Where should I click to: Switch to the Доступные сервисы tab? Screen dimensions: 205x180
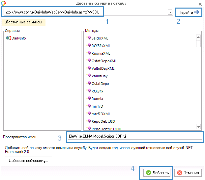(24, 22)
